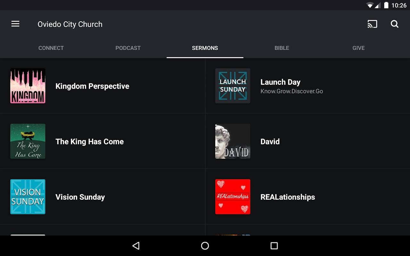Select the Sermons tab
Viewport: 410px width, 256px height.
click(x=205, y=48)
